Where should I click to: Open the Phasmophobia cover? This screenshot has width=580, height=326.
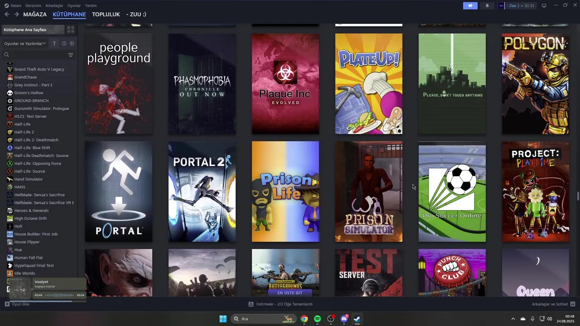(202, 84)
